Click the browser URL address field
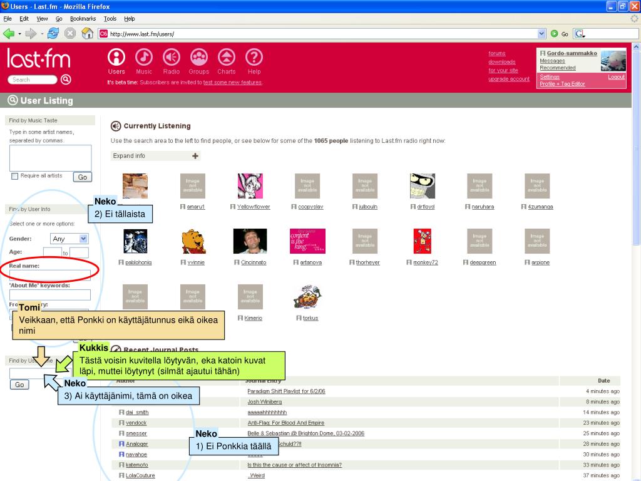The image size is (641, 481). click(x=317, y=34)
